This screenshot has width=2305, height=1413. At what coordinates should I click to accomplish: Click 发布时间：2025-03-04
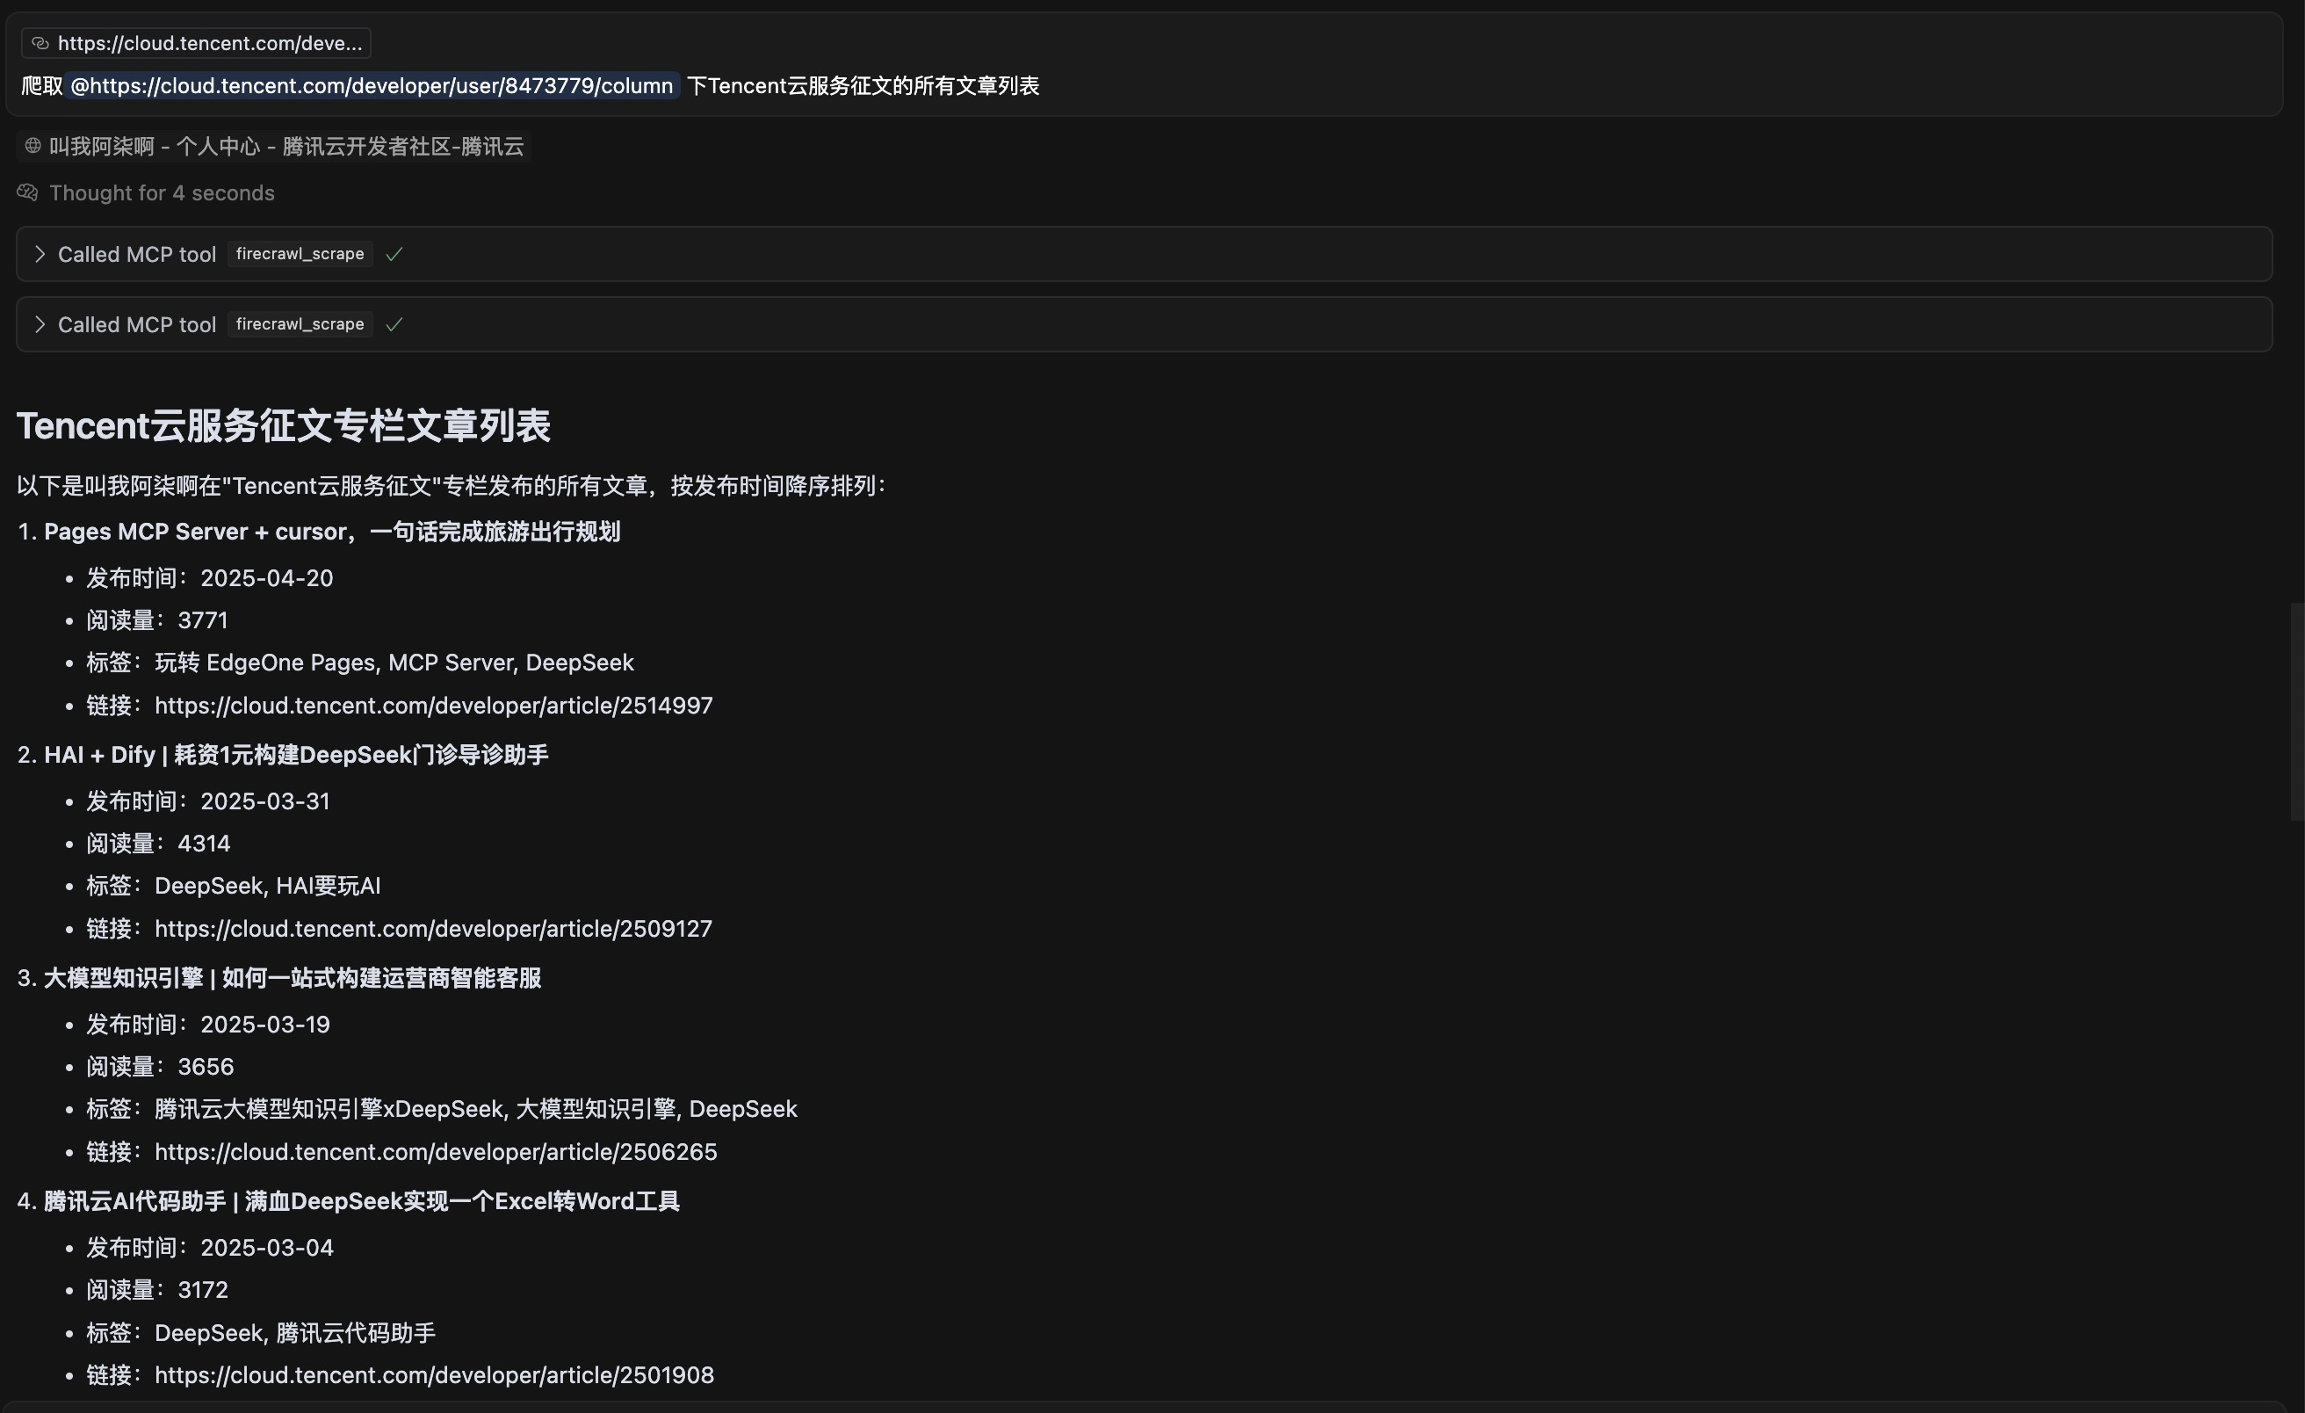click(210, 1248)
